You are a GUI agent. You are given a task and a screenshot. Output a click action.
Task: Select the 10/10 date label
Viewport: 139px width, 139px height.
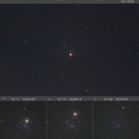tap(62, 99)
